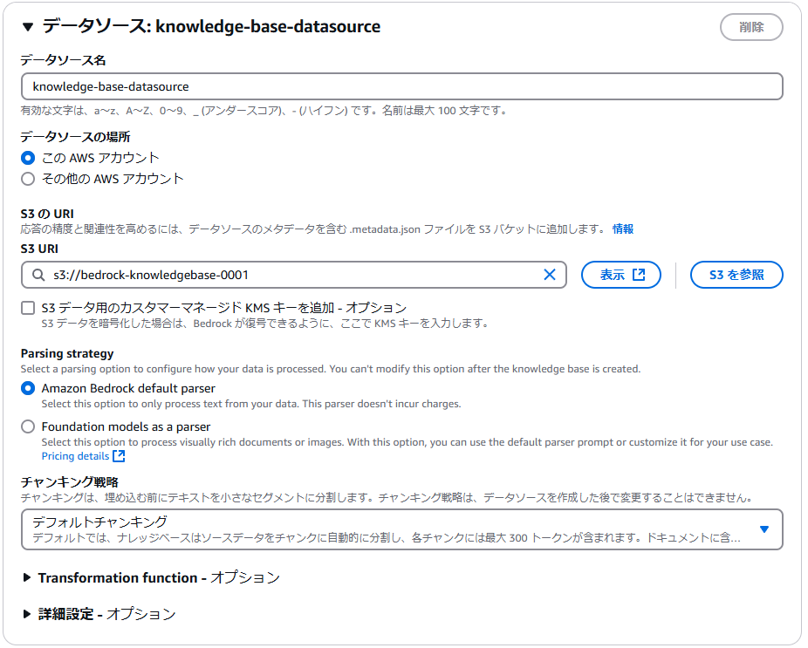Image resolution: width=808 pixels, height=648 pixels.
Task: Click the チャンキング戦略 heading
Action: tap(70, 482)
